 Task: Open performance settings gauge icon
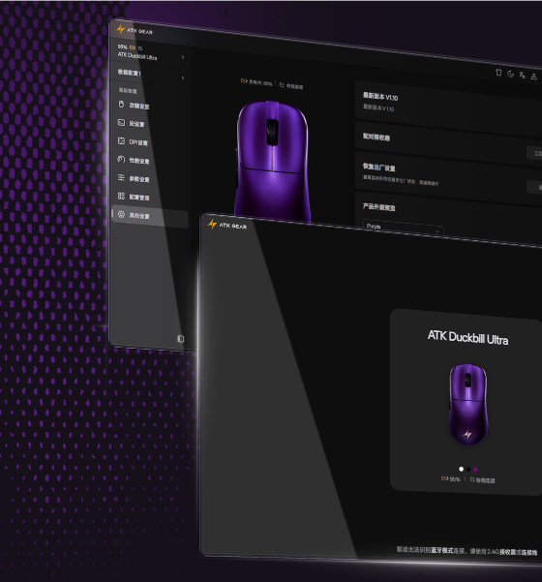(121, 159)
